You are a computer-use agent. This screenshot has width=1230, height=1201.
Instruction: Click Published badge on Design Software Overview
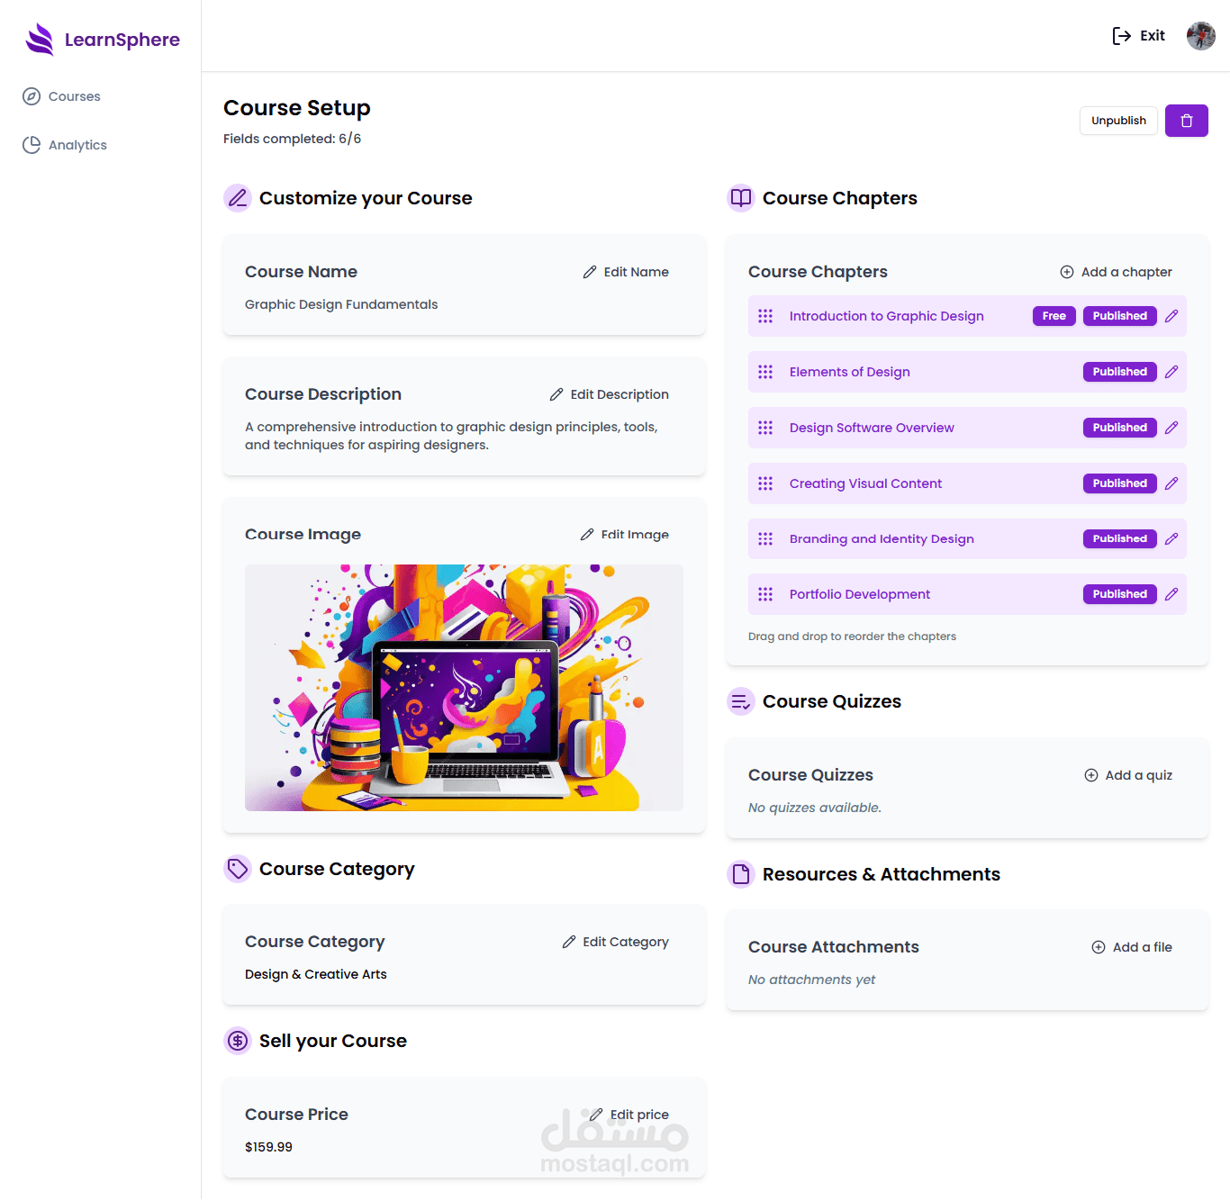pos(1119,428)
